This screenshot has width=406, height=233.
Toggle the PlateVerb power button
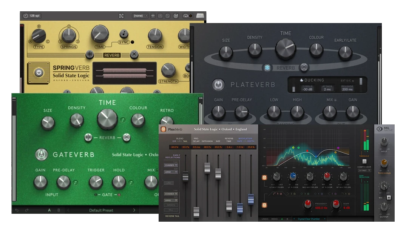[x=218, y=84]
